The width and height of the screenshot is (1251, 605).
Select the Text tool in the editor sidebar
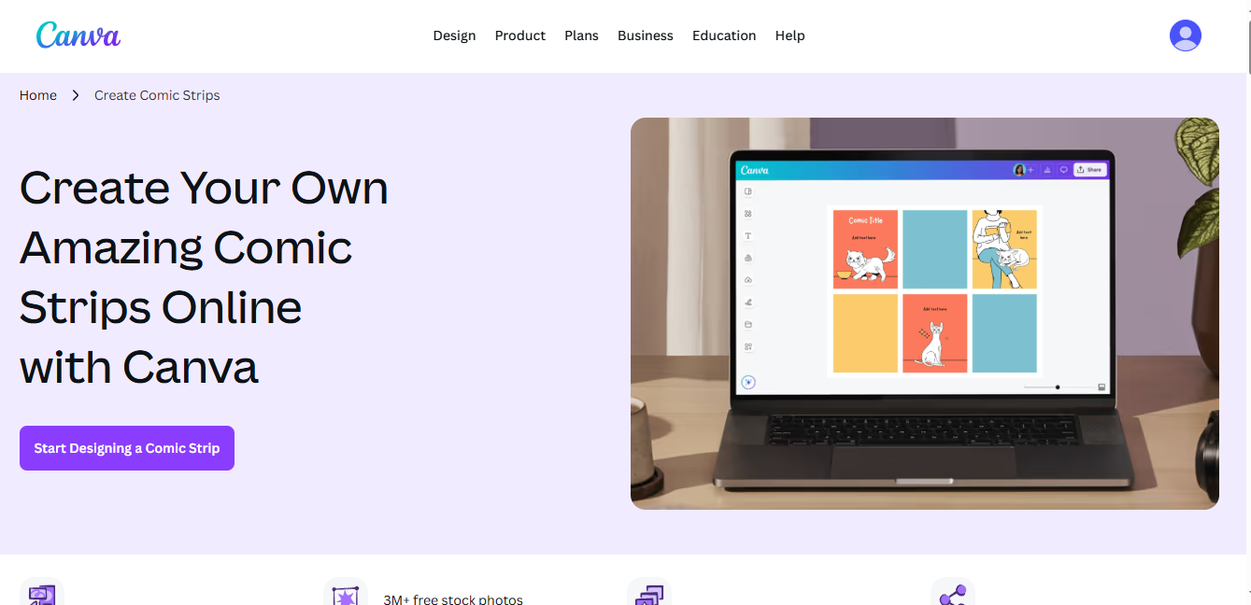(747, 236)
